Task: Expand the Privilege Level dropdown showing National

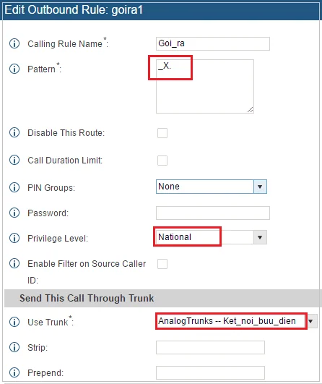Action: coord(212,237)
